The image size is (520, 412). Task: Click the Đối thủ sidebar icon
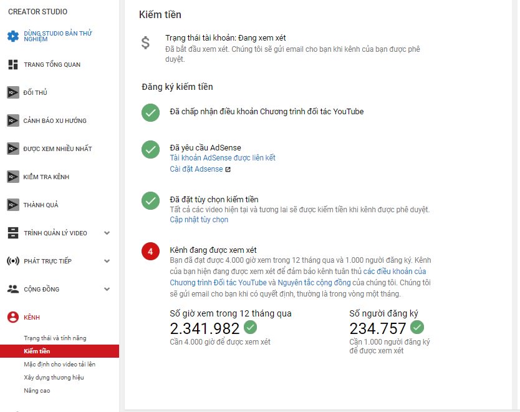coord(13,92)
